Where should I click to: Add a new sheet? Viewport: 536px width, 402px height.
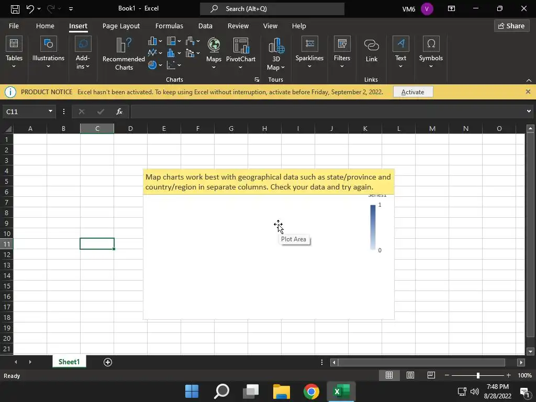tap(108, 362)
